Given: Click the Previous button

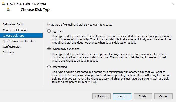Looking at the screenshot, I should (x=101, y=96).
